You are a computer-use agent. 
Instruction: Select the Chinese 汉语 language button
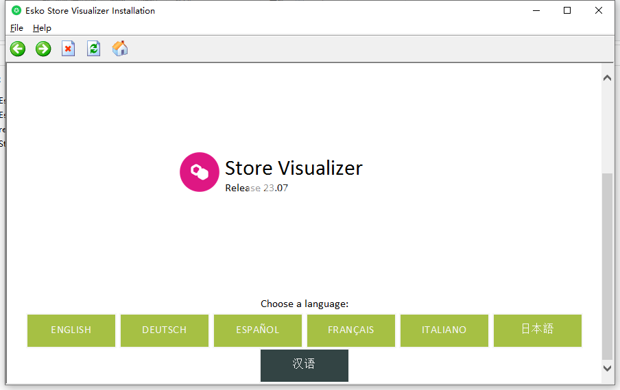tap(305, 365)
